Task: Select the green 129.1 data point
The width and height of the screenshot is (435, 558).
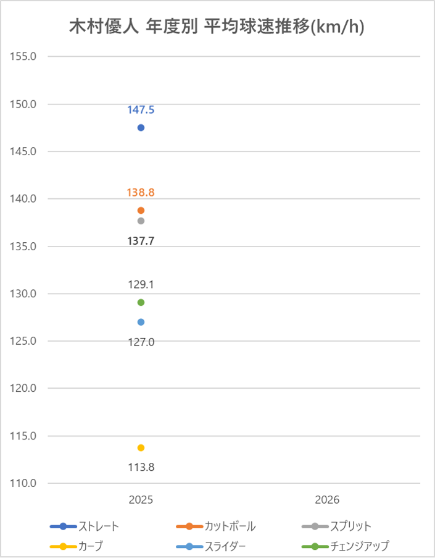Action: click(141, 302)
